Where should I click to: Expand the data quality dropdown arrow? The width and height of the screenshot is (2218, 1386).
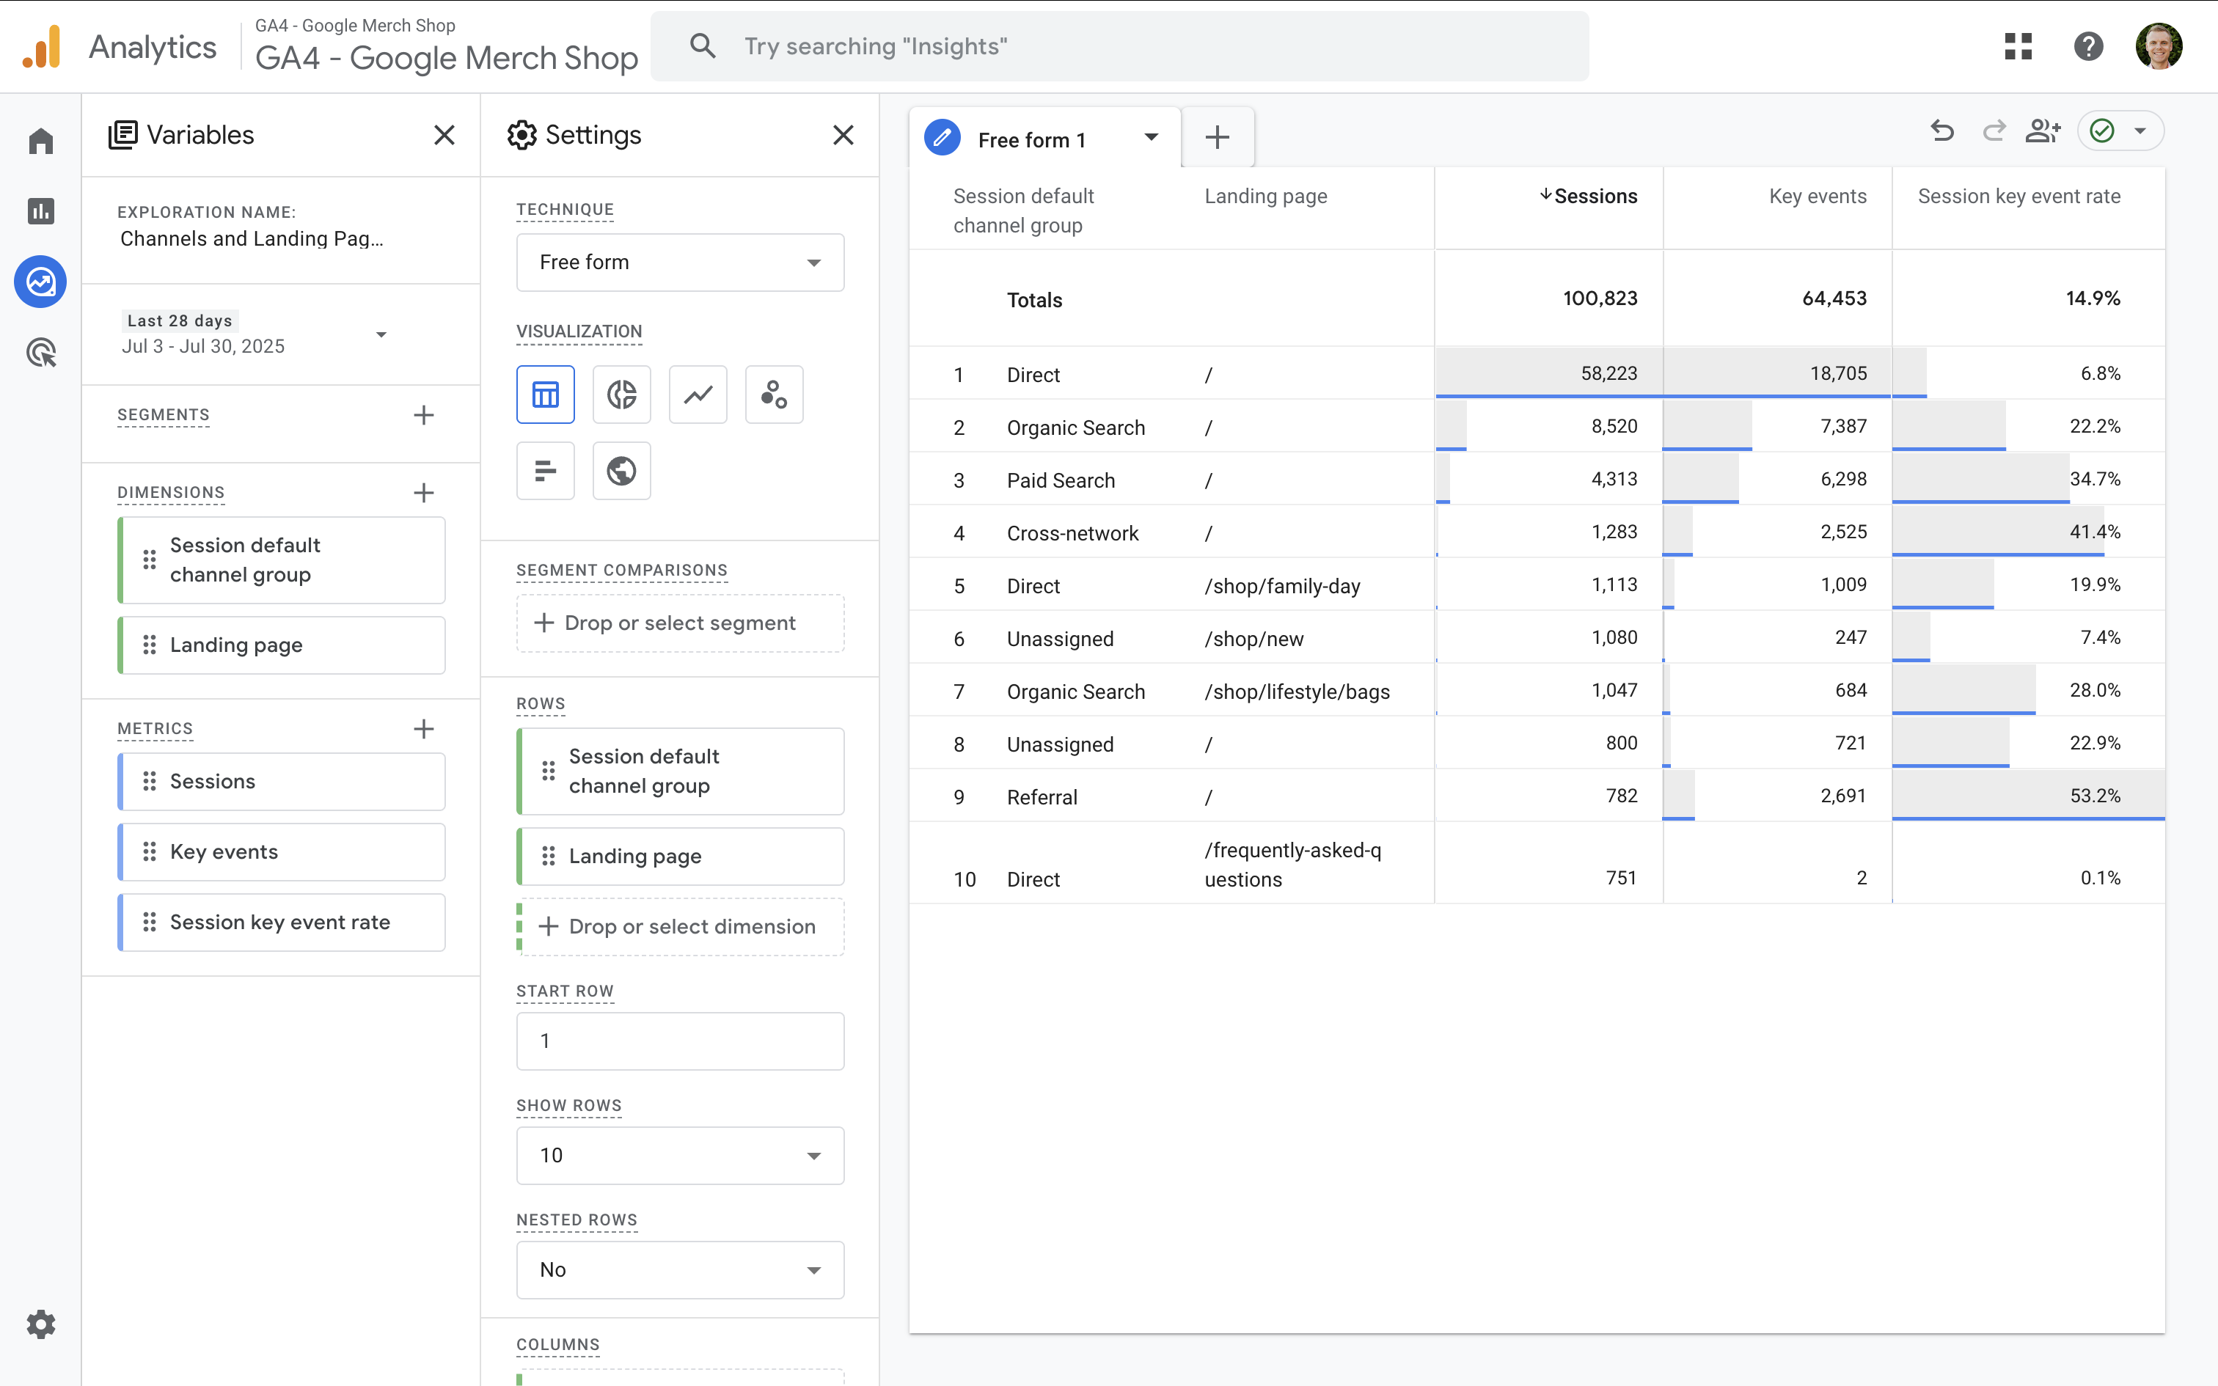(2140, 131)
